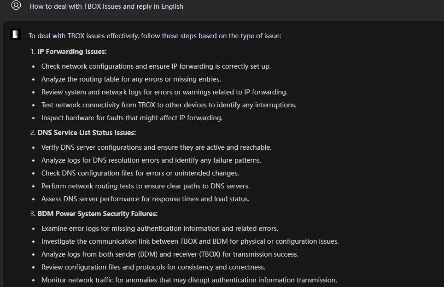Viewport: 444px width, 287px height.
Task: Click the "Verify DNS server configurations" bullet
Action: pyautogui.click(x=156, y=147)
